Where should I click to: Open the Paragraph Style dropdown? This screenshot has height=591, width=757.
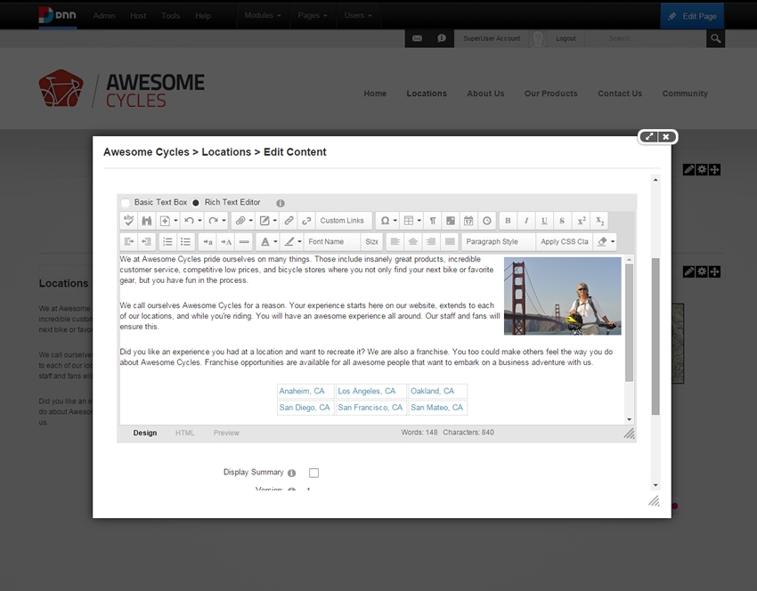pyautogui.click(x=499, y=242)
